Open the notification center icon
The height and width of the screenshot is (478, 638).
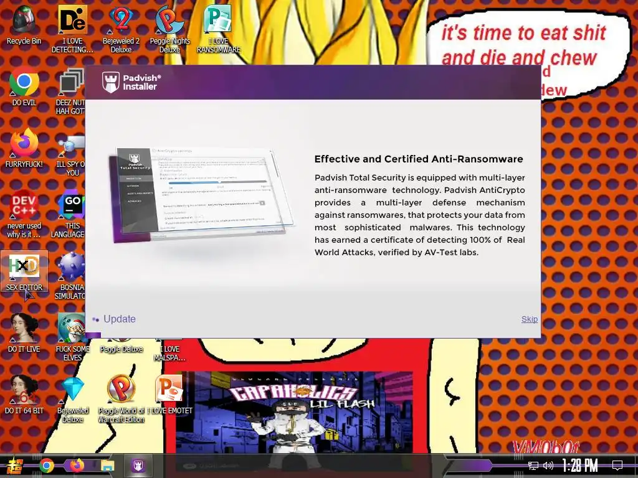click(617, 466)
